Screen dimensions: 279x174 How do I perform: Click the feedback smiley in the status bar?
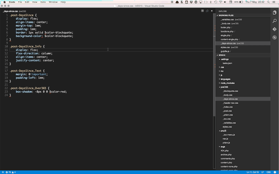click(x=275, y=172)
